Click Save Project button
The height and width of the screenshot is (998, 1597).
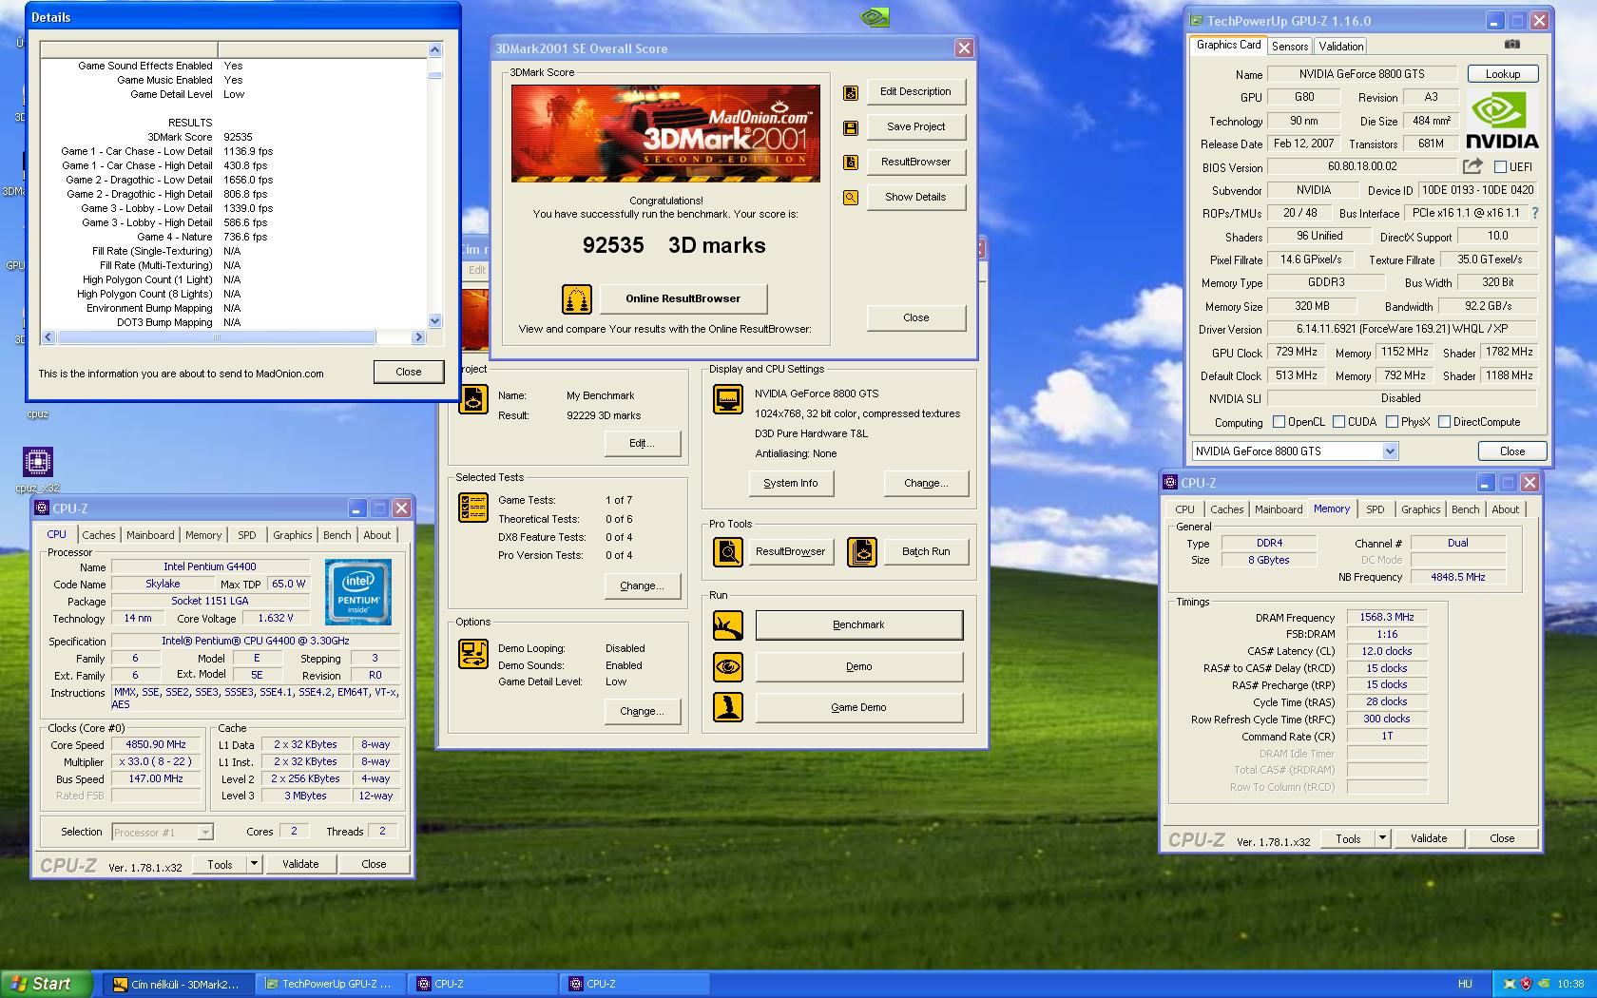click(x=915, y=126)
